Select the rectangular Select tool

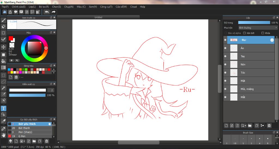coord(3,75)
